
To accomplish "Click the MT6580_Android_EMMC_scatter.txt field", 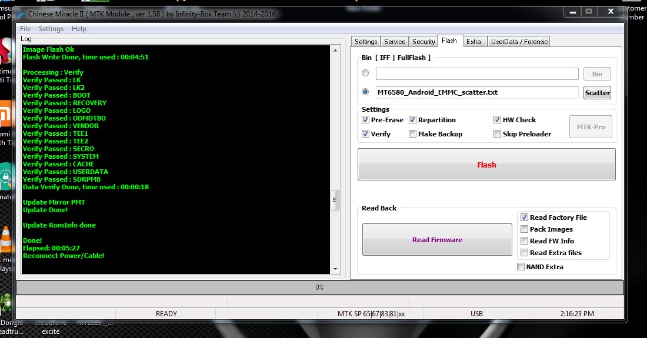I will (477, 92).
